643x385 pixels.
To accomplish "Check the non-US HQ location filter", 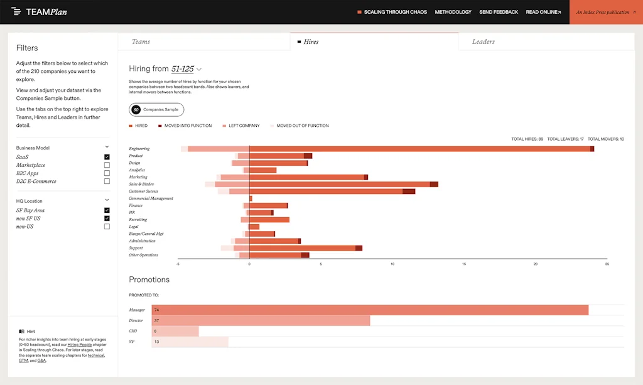I will (x=107, y=226).
